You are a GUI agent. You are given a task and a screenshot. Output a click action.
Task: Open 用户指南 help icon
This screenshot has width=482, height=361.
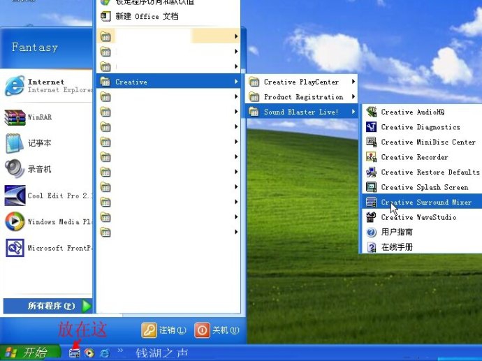[x=371, y=233]
